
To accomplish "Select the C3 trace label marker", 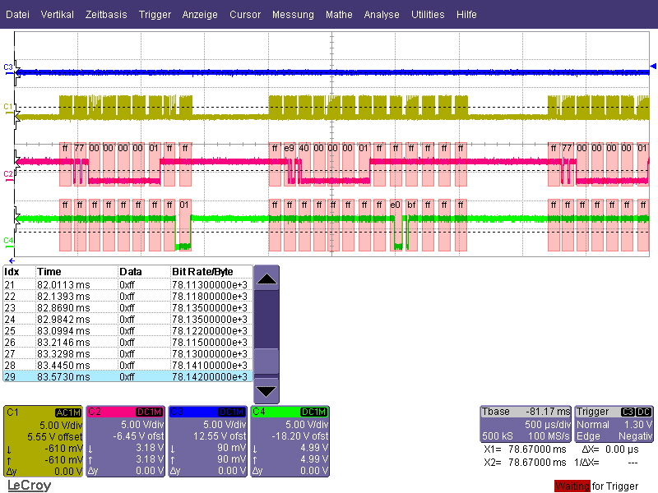I will (x=8, y=67).
